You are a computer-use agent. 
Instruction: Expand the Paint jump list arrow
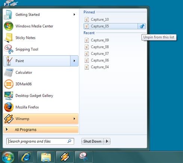click(x=74, y=61)
